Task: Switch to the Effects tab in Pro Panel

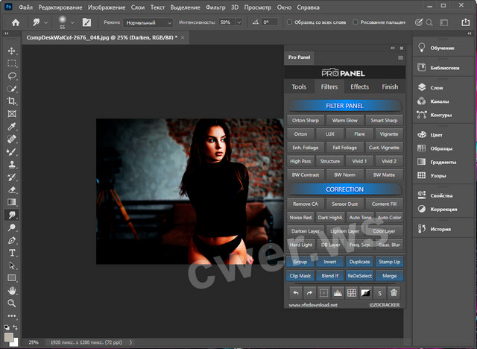Action: coord(359,87)
